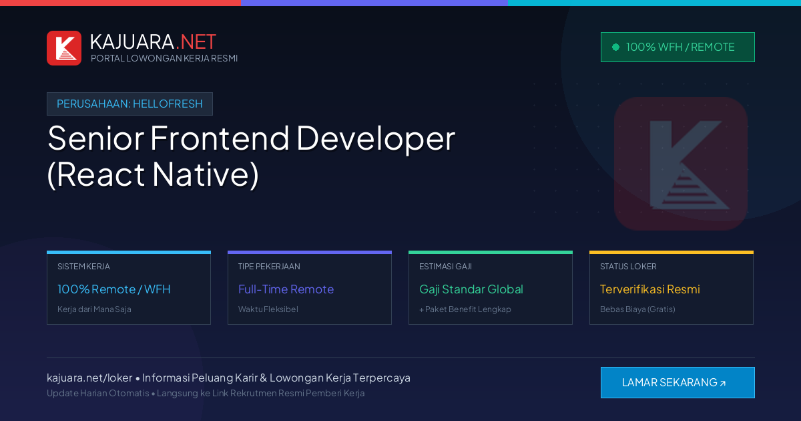Click the 100% Remote / WFH value
Image resolution: width=801 pixels, height=421 pixels.
[114, 289]
